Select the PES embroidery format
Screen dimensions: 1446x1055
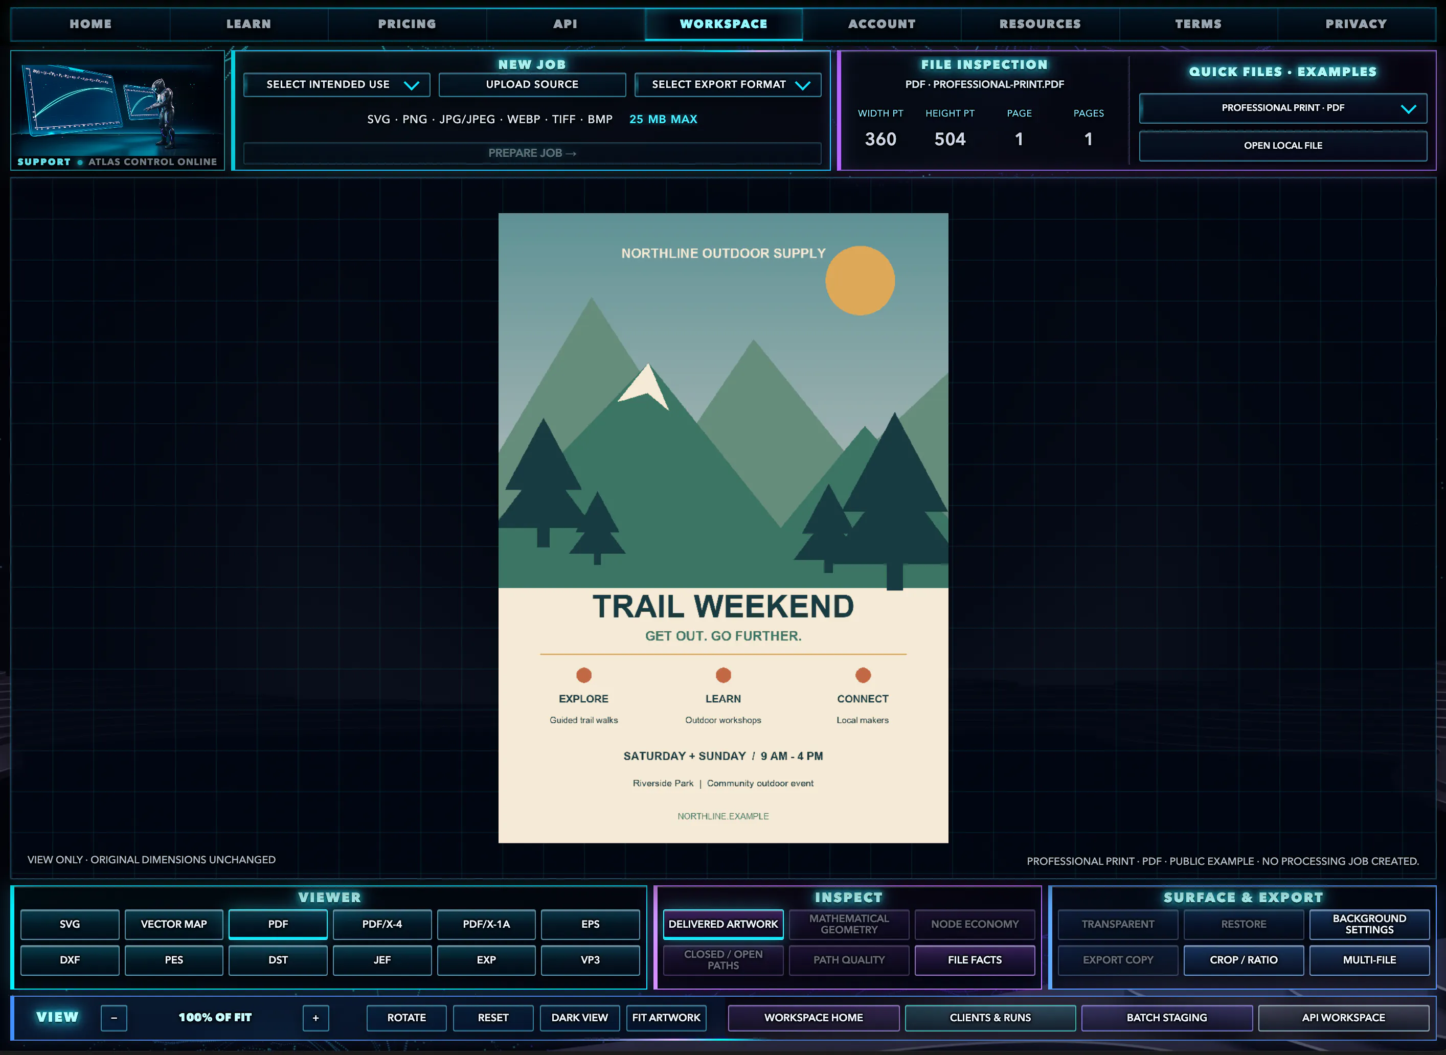coord(174,960)
